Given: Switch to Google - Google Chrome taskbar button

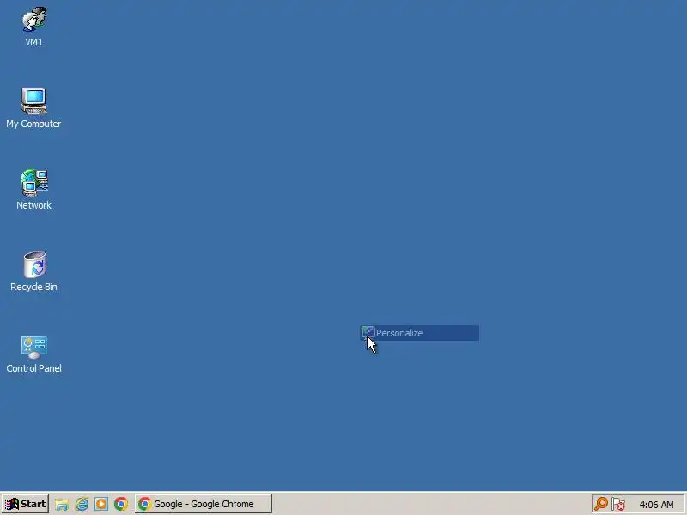Looking at the screenshot, I should pos(204,504).
